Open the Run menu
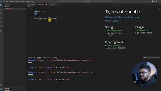Screen dimensions: 161x91 23,1
